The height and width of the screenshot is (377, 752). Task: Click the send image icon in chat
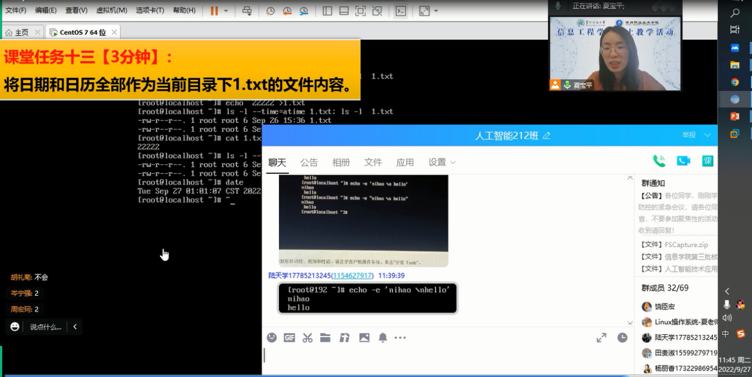coord(364,337)
